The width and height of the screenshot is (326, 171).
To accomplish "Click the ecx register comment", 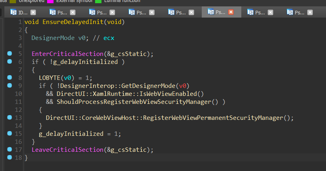I will click(x=109, y=38).
